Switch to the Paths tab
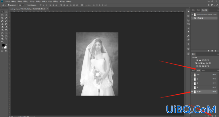 (203, 70)
